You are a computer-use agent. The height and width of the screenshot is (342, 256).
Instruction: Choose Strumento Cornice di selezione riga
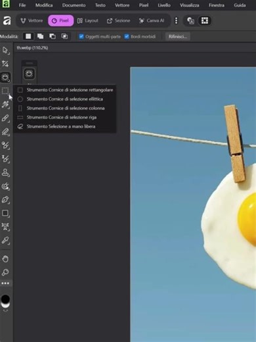click(x=65, y=117)
